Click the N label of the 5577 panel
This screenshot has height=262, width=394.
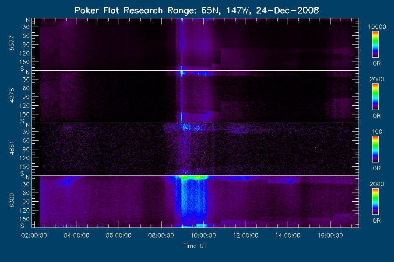pyautogui.click(x=28, y=20)
